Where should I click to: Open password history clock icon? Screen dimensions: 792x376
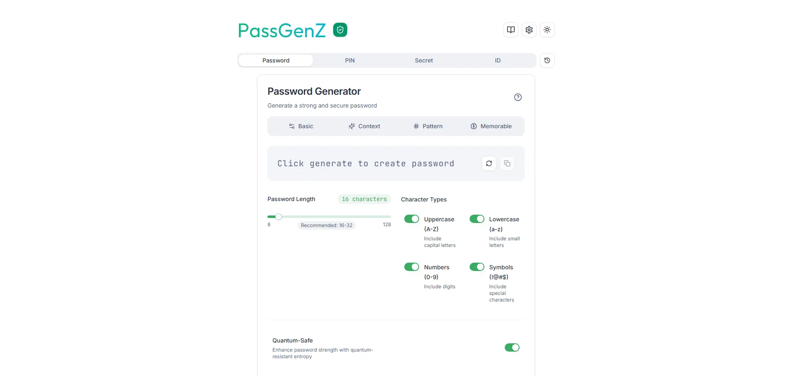click(547, 60)
